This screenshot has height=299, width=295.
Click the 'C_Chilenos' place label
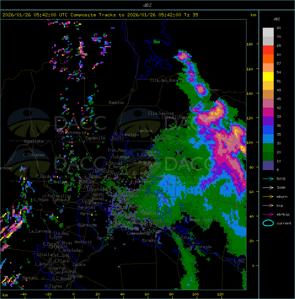click(34, 155)
